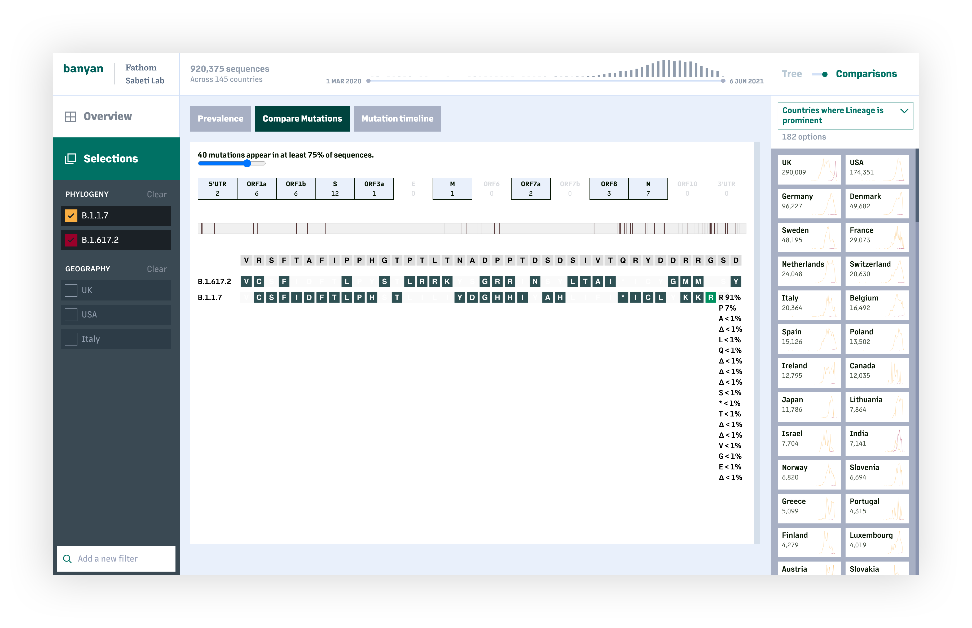Click the genome mutation position strip

click(x=472, y=228)
